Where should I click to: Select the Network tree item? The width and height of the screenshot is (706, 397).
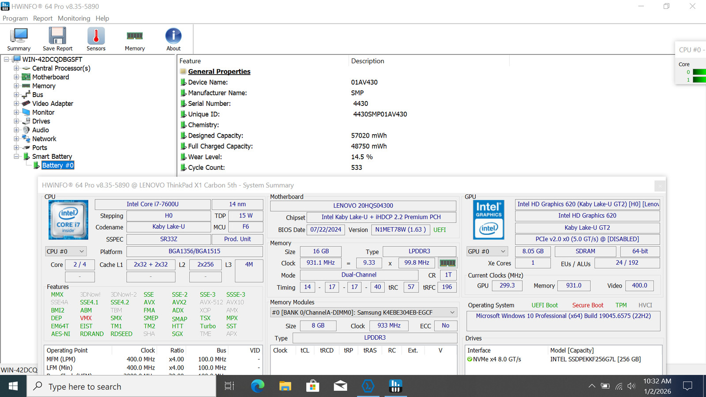(x=44, y=139)
